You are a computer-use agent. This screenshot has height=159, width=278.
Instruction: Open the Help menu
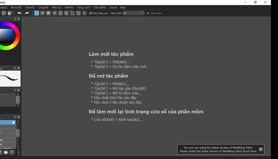pyautogui.click(x=122, y=7)
